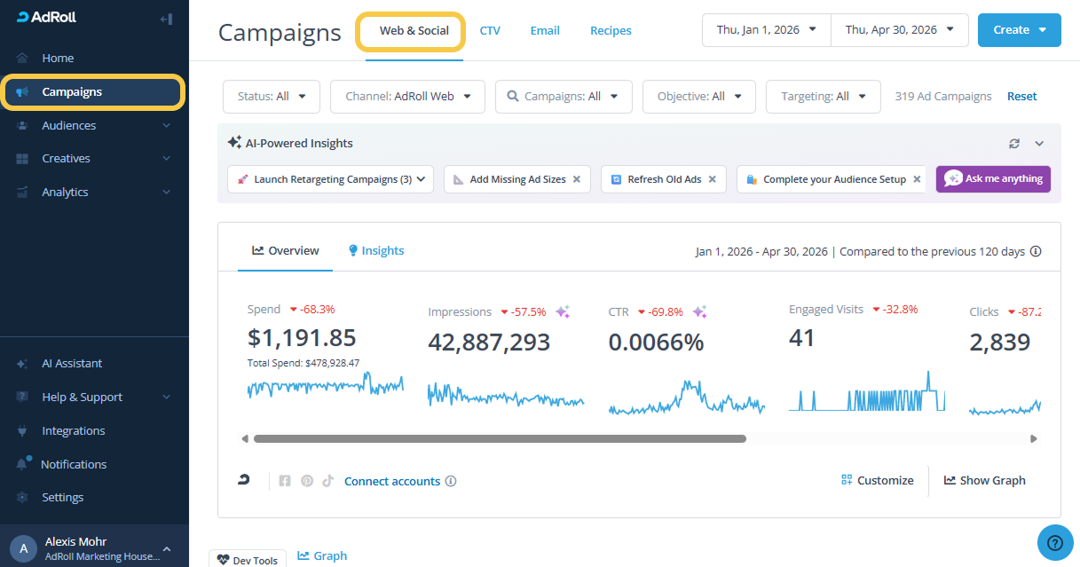Click the Integrations plug icon
The height and width of the screenshot is (567, 1080).
[x=22, y=430]
